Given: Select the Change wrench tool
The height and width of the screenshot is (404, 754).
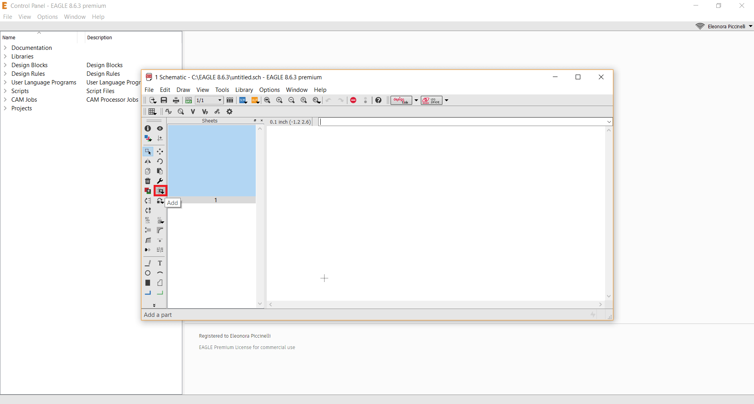Looking at the screenshot, I should click(x=160, y=181).
